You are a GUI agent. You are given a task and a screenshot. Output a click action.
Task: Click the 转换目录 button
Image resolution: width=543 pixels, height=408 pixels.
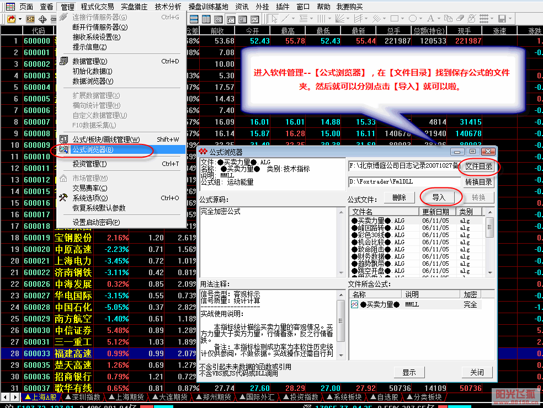coord(478,182)
